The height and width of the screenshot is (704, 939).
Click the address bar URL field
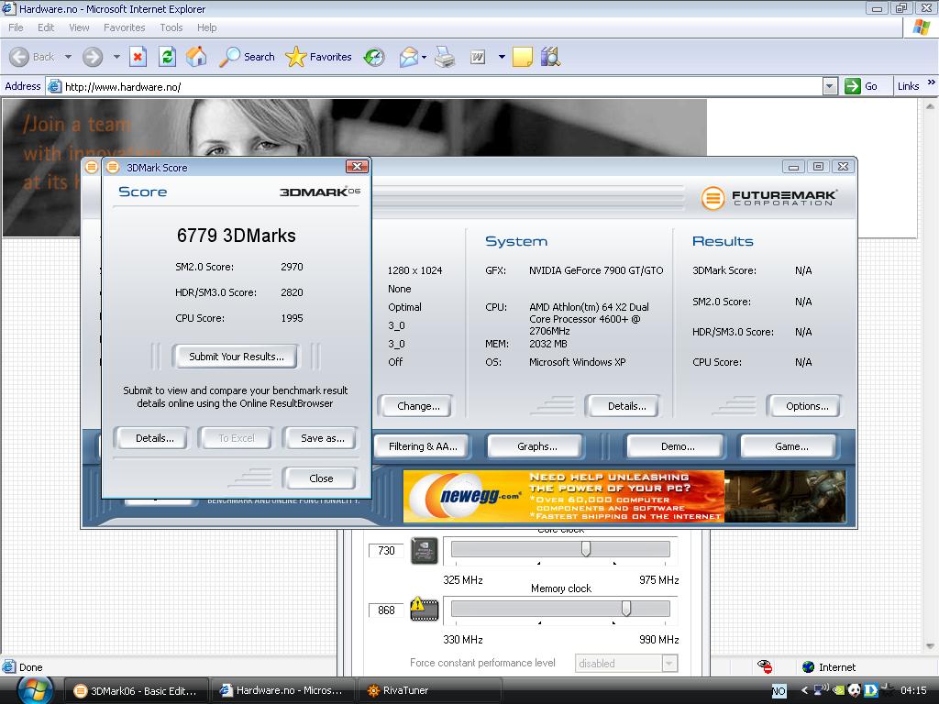pyautogui.click(x=434, y=87)
